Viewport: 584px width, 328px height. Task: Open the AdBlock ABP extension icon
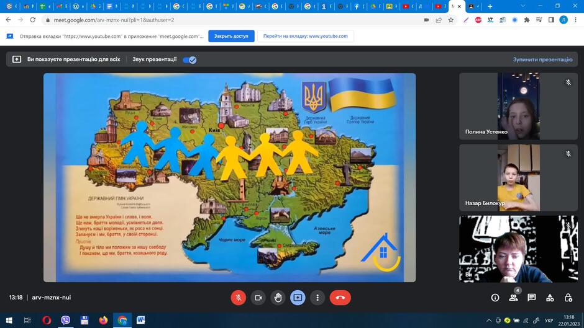(x=478, y=20)
